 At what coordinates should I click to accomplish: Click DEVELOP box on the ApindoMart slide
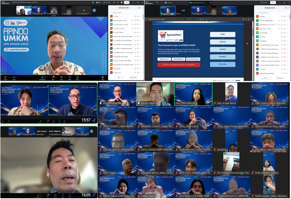222,42
